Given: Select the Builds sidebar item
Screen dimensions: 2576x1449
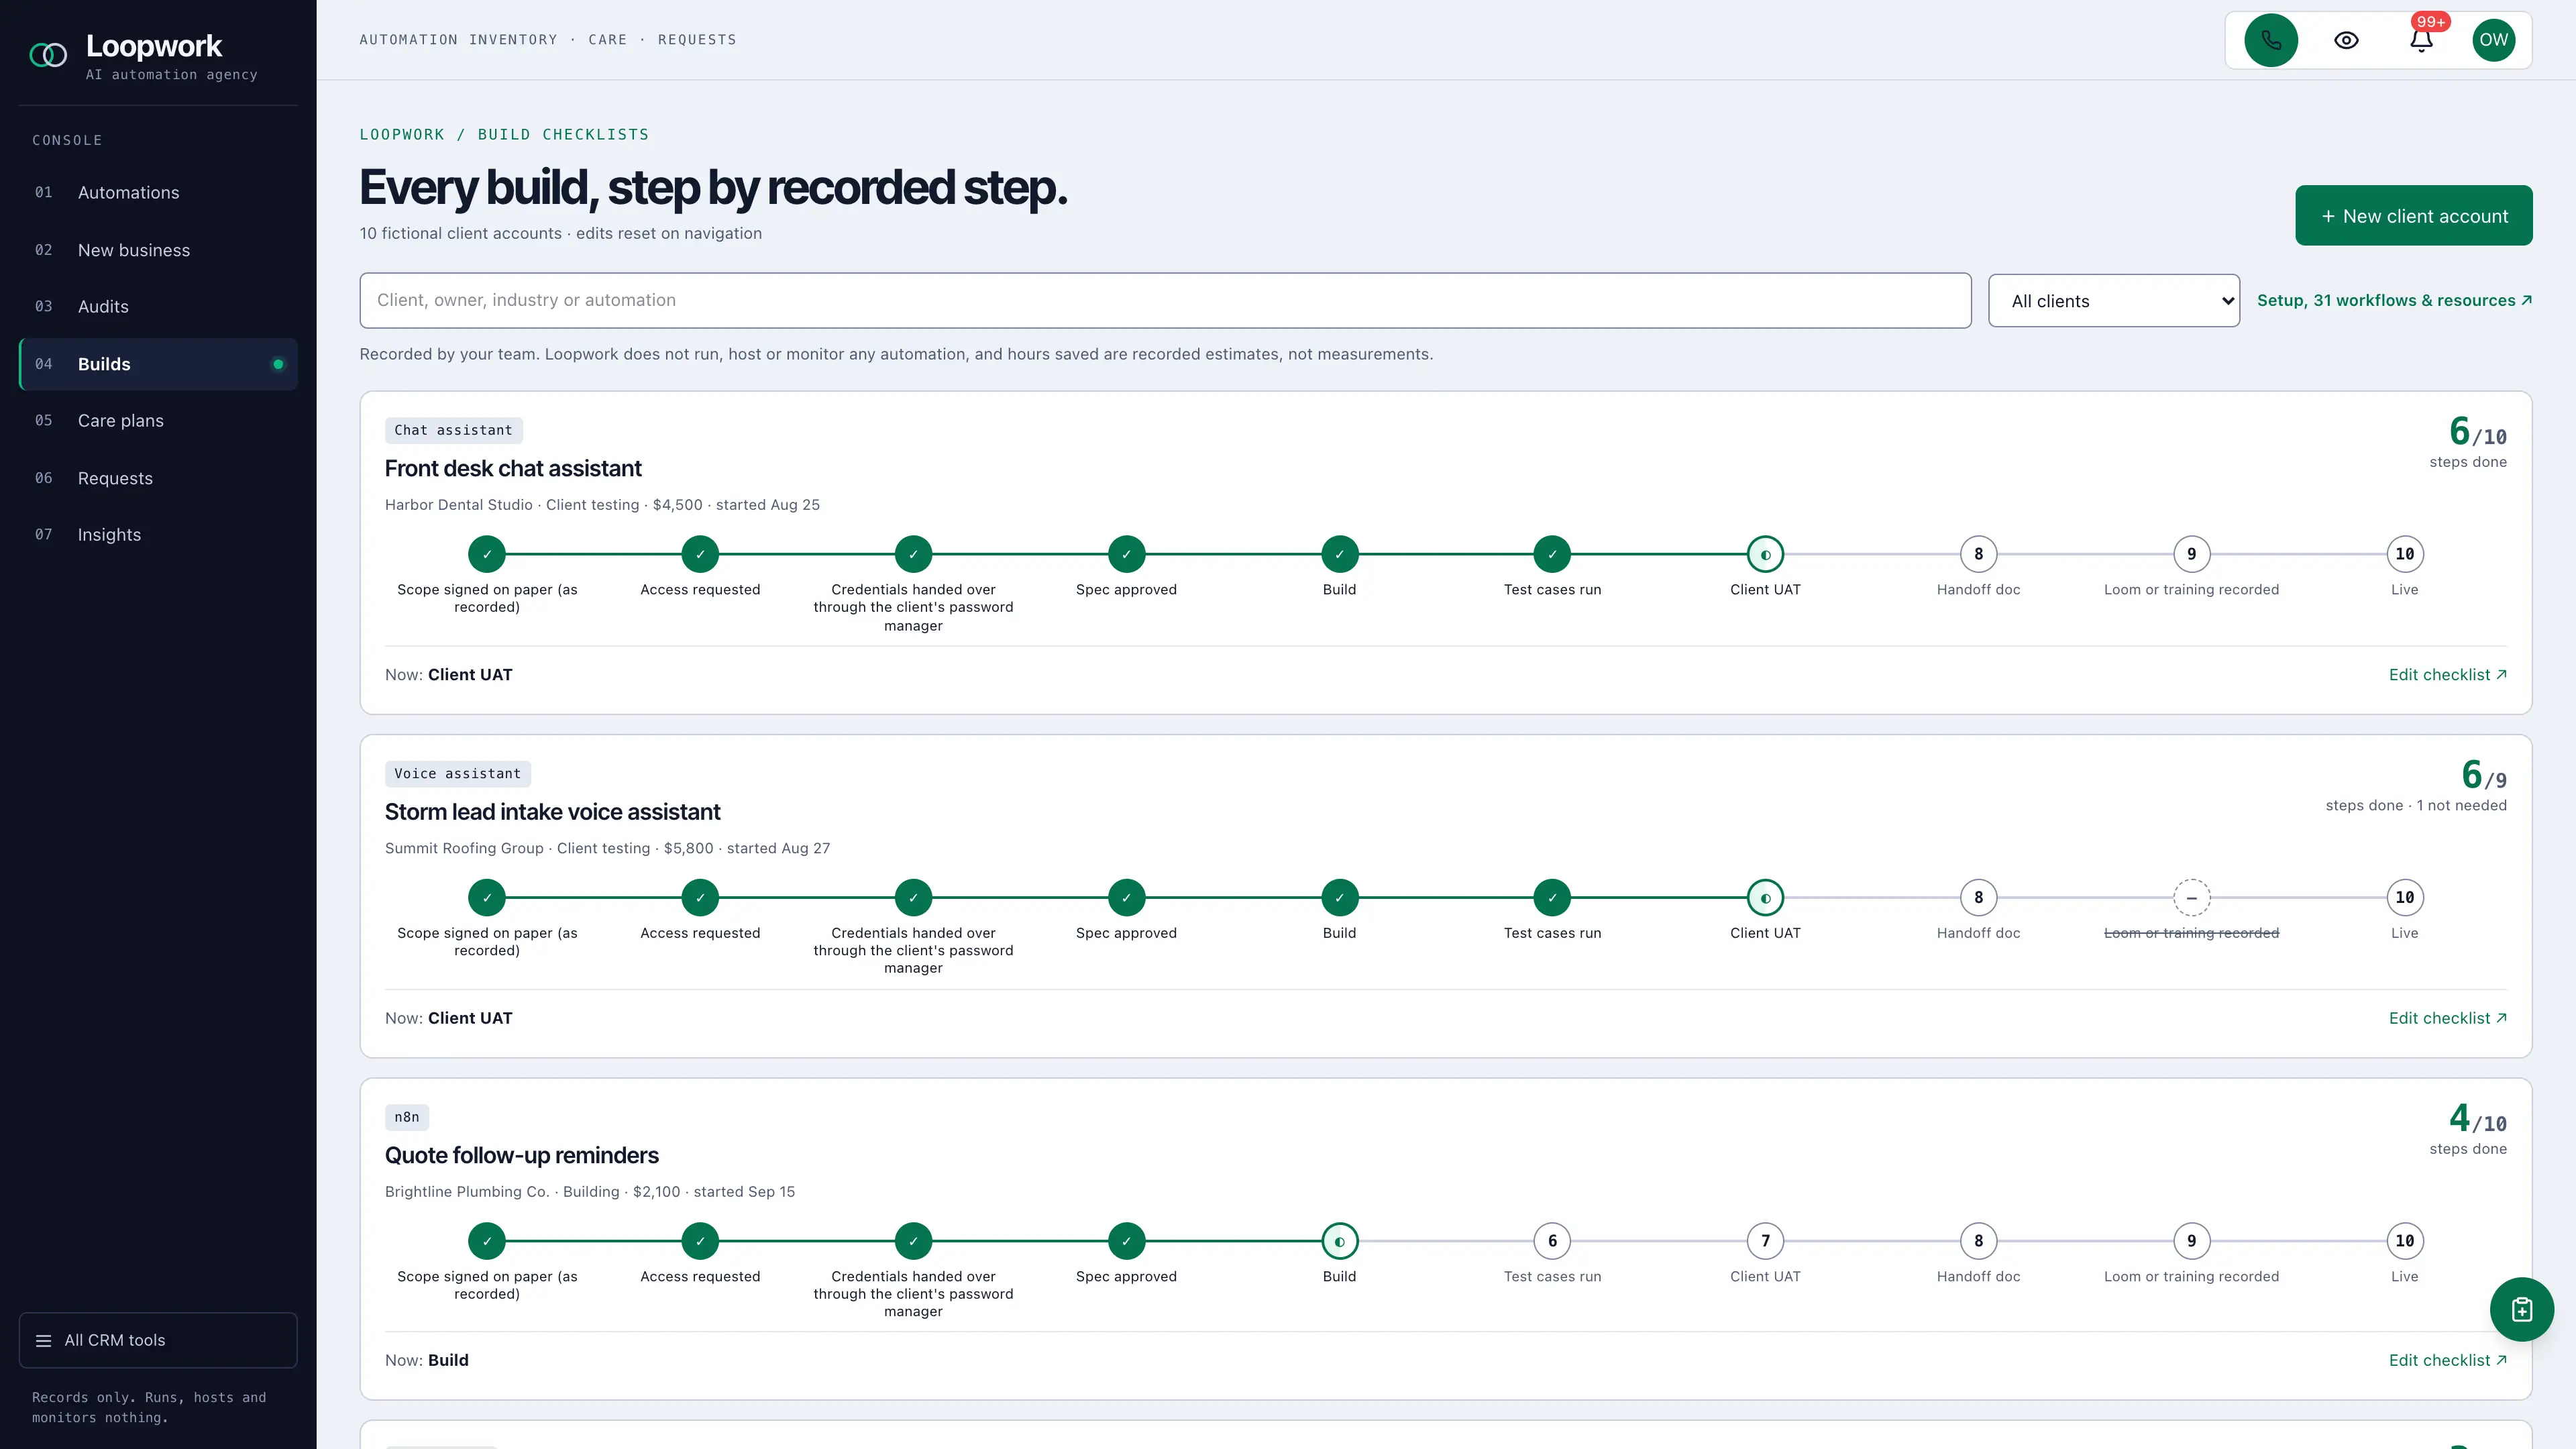Looking at the screenshot, I should pos(158,364).
